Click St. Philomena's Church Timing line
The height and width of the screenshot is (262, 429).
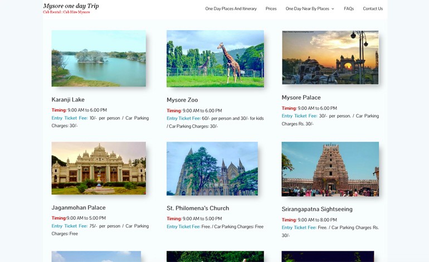194,219
